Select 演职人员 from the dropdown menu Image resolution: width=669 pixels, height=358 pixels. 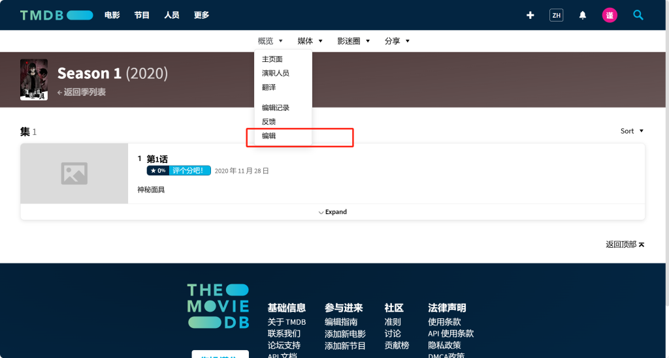(275, 73)
